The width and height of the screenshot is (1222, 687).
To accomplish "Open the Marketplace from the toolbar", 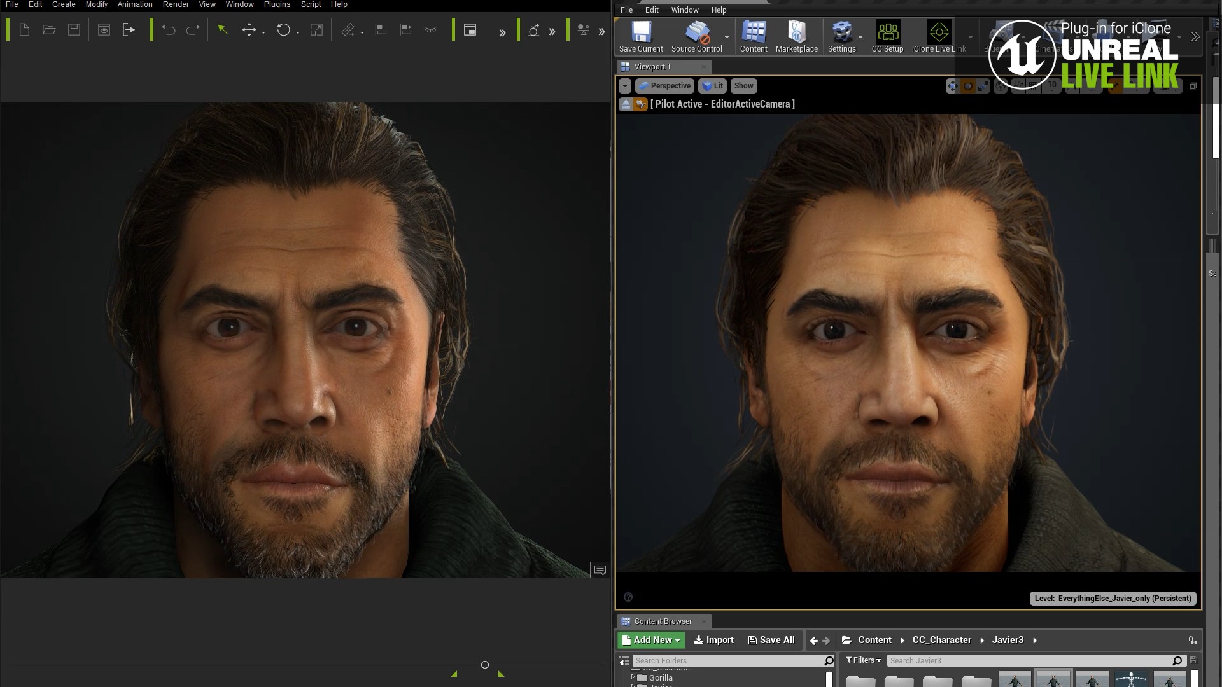I will (x=796, y=33).
